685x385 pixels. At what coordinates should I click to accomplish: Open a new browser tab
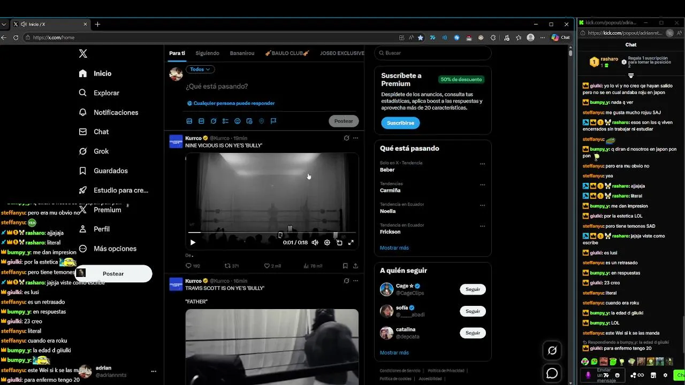tap(97, 24)
